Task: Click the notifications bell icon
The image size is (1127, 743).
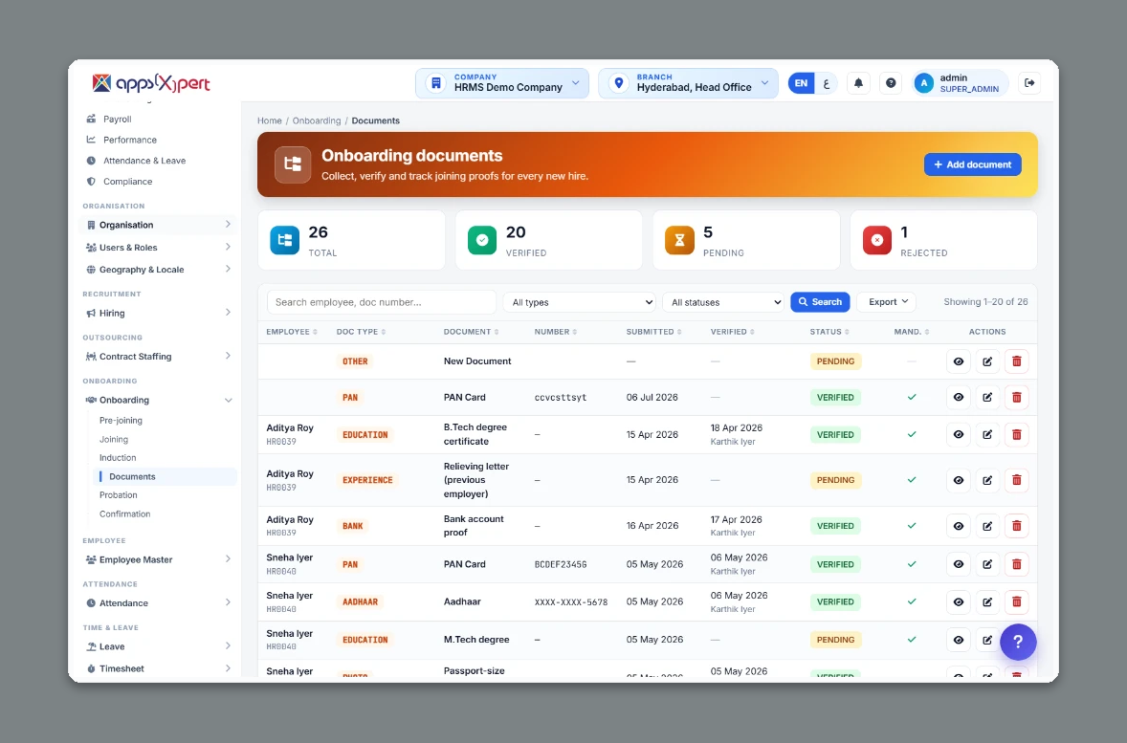Action: (x=858, y=83)
